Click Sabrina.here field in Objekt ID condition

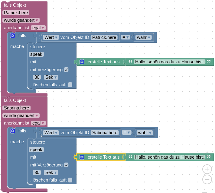pyautogui.click(x=105, y=133)
